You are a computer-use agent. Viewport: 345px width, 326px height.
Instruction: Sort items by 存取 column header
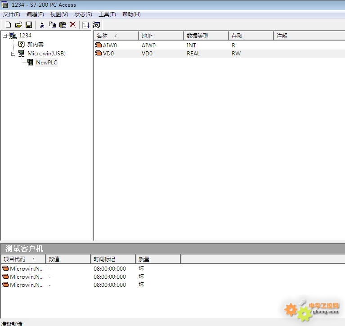point(251,36)
